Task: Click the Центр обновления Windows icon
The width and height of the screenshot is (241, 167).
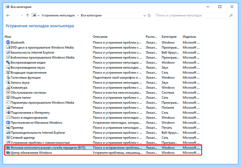Action: pyautogui.click(x=8, y=153)
